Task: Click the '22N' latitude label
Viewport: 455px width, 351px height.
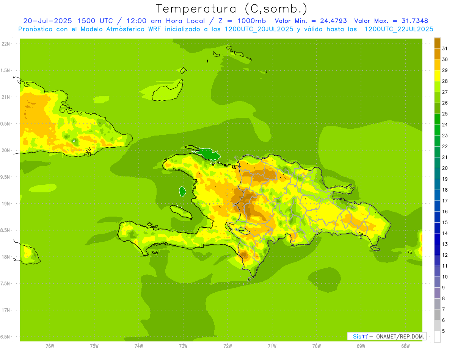Action: tap(6, 44)
